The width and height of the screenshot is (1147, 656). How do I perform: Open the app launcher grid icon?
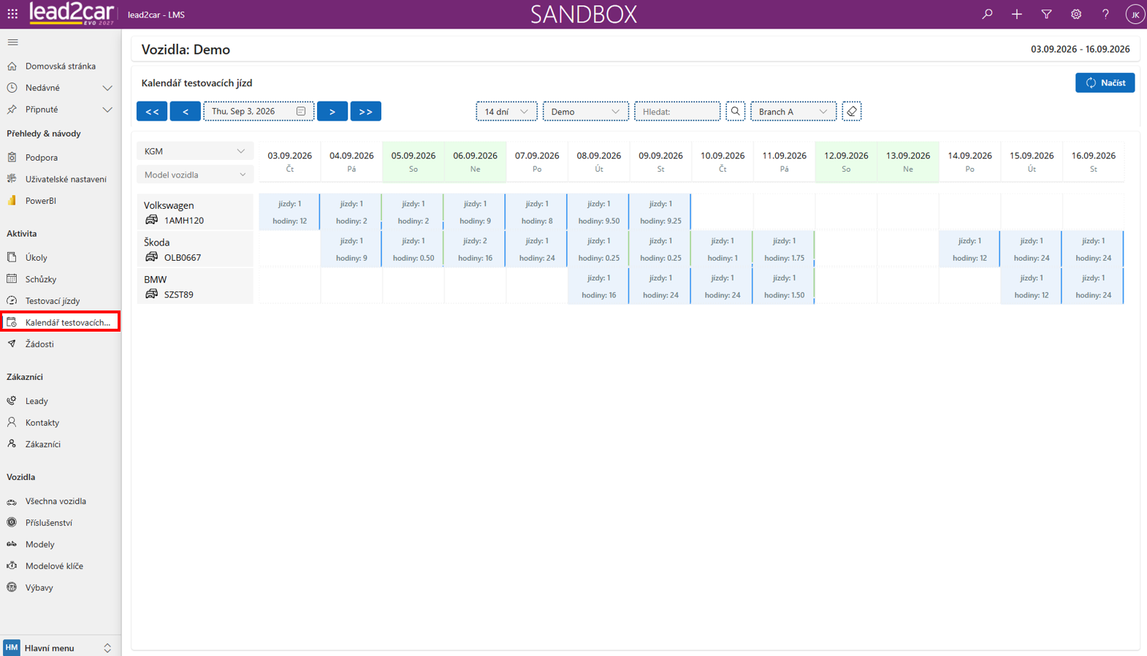[12, 14]
